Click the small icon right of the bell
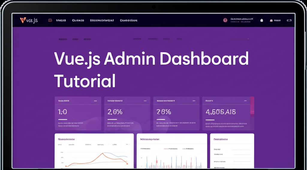 pyautogui.click(x=271, y=20)
